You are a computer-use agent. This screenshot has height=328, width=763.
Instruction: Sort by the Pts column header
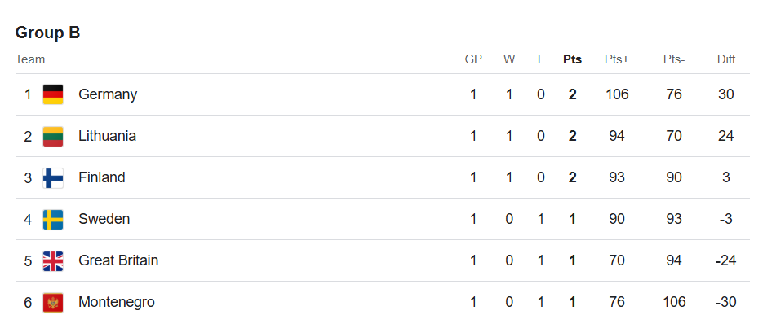tap(572, 59)
